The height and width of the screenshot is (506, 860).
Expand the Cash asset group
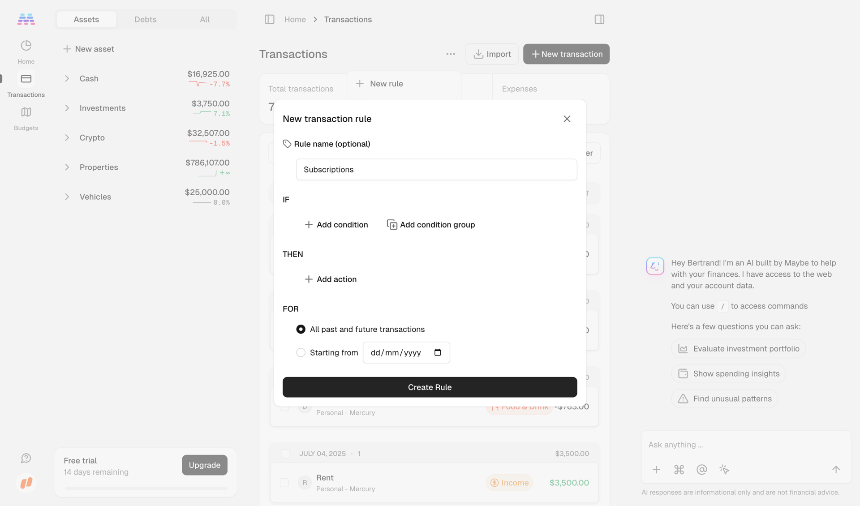[x=67, y=78]
